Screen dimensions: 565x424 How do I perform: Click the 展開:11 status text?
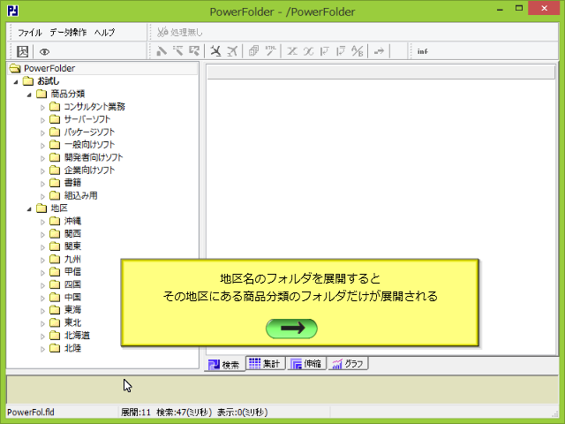click(135, 413)
